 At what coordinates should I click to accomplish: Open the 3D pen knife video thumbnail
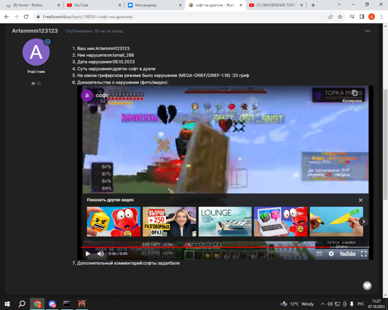[x=336, y=222]
